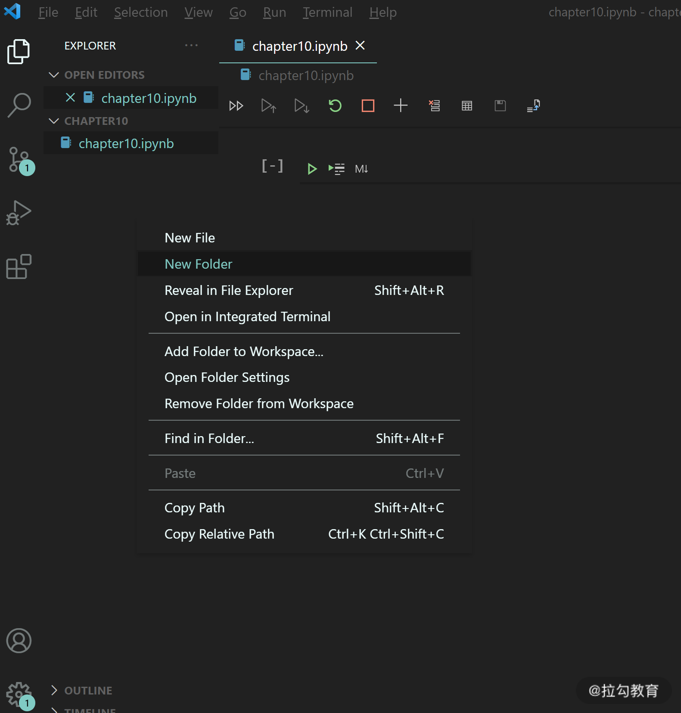The width and height of the screenshot is (681, 713).
Task: Convert cell to Markdown with M↓ icon
Action: (361, 169)
